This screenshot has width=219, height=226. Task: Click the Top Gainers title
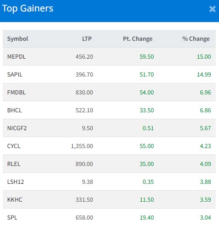[x=28, y=8]
